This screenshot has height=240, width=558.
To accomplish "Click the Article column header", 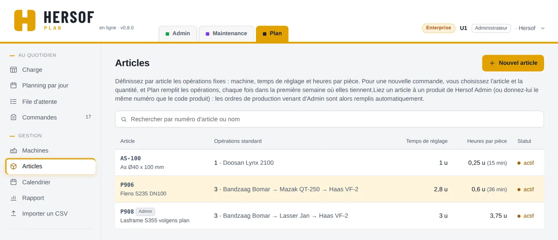I will (x=128, y=141).
